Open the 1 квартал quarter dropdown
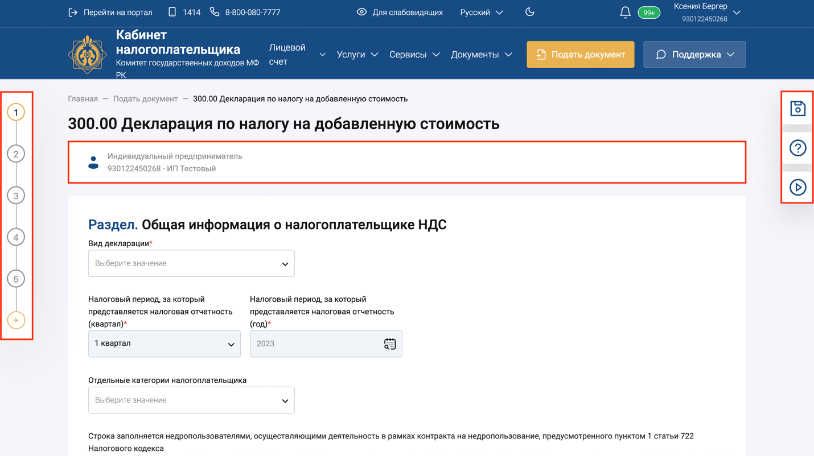Viewport: 814px width, 456px height. tap(164, 343)
